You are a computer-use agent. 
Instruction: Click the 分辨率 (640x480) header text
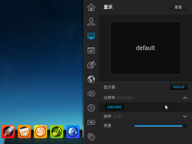[118, 98]
